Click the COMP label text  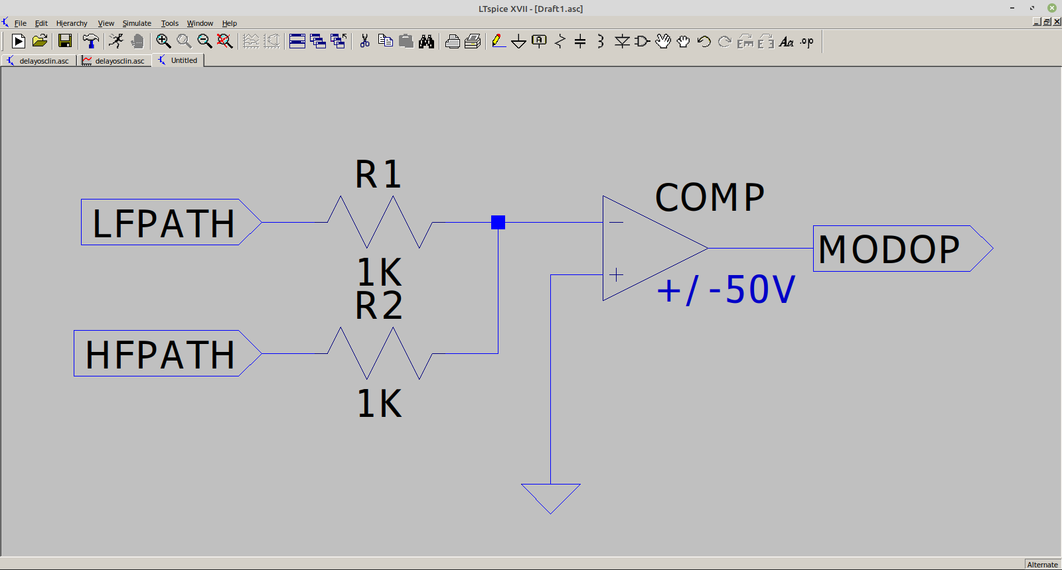[710, 198]
